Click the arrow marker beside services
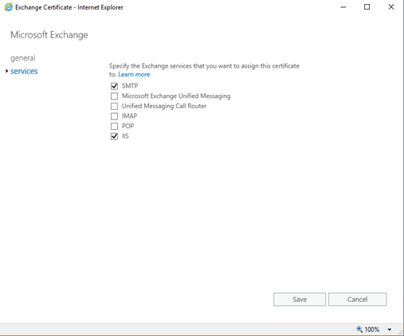The width and height of the screenshot is (404, 336). (x=6, y=71)
